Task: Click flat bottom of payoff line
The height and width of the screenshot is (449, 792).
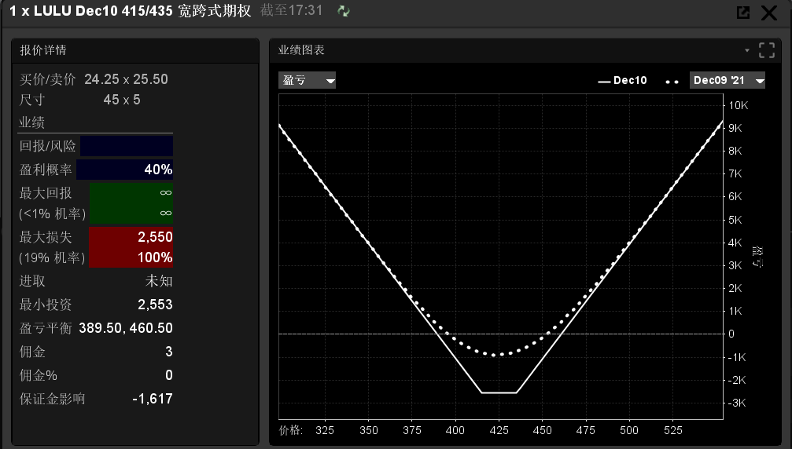Action: 499,392
